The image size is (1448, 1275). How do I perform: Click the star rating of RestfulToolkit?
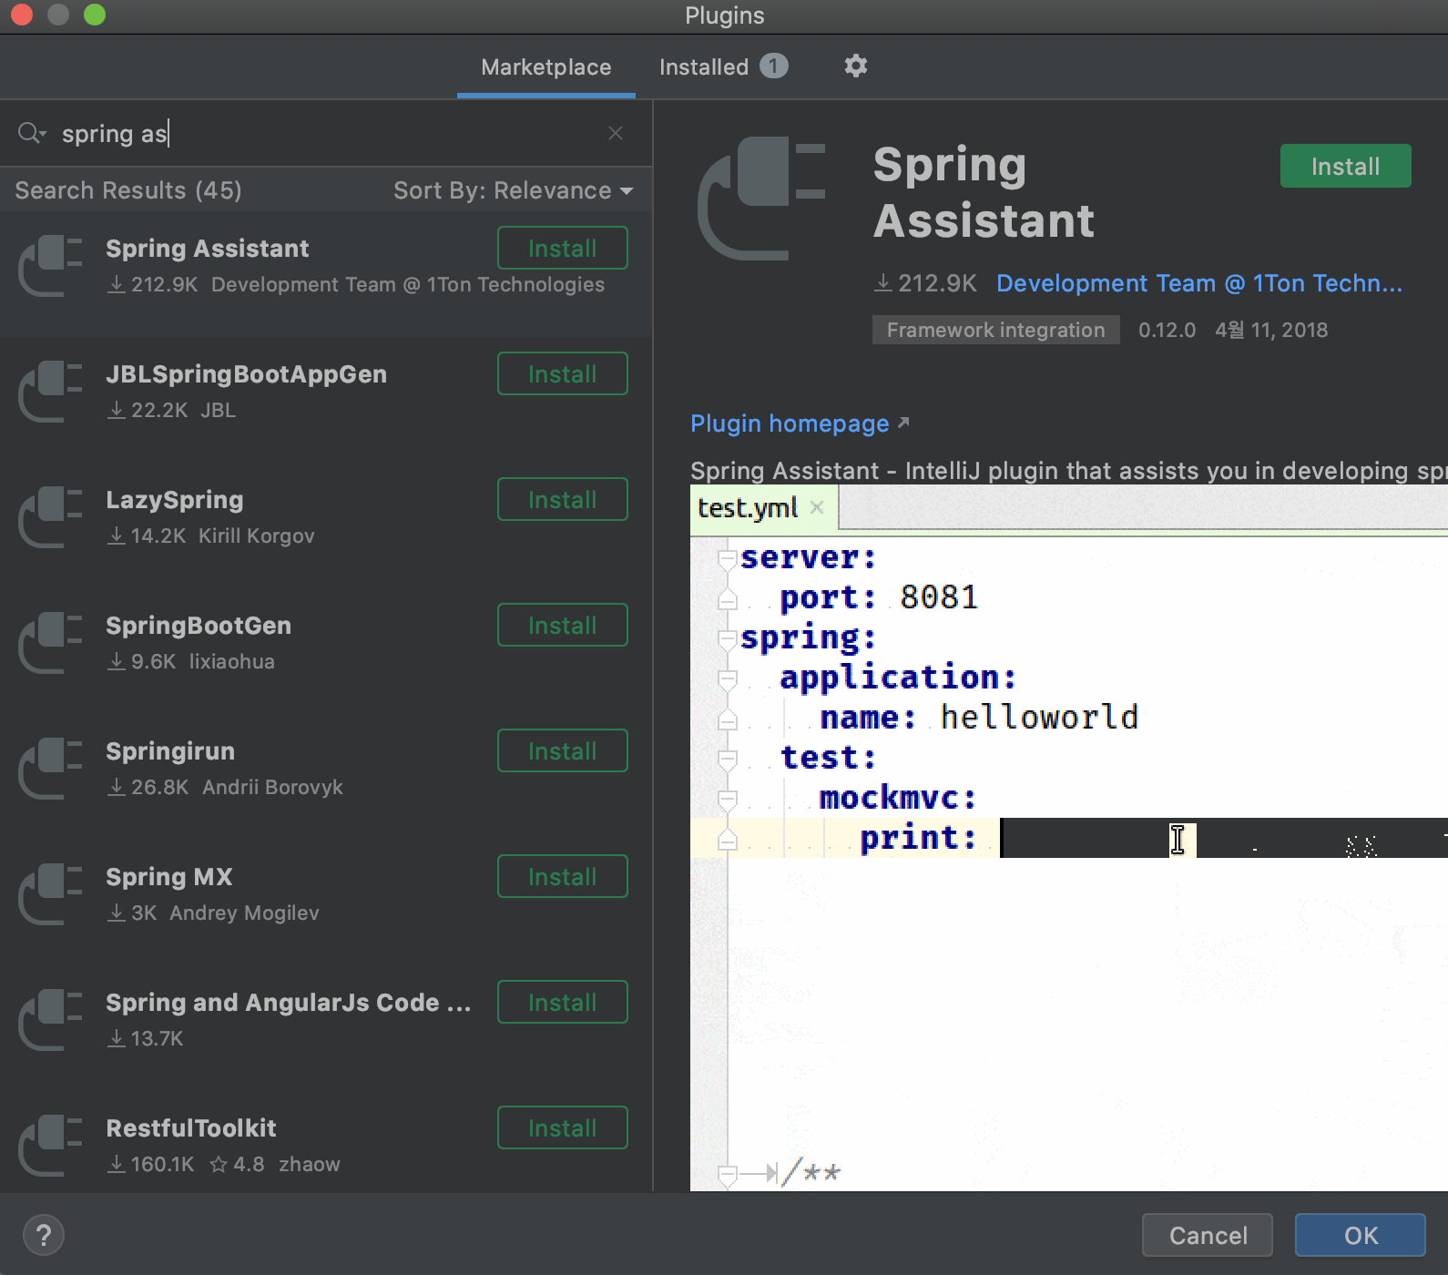237,1164
